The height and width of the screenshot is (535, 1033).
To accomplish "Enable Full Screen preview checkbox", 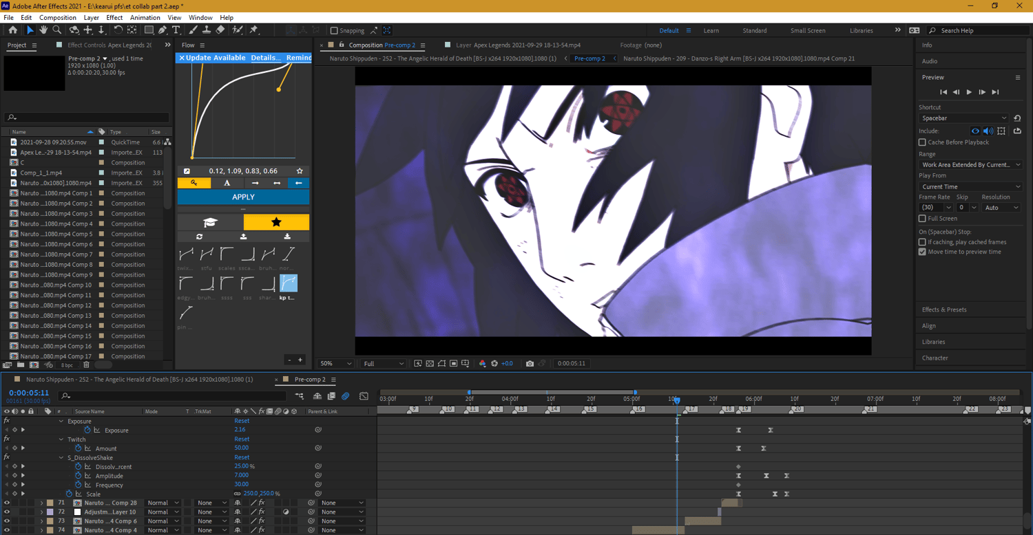I will pyautogui.click(x=922, y=219).
